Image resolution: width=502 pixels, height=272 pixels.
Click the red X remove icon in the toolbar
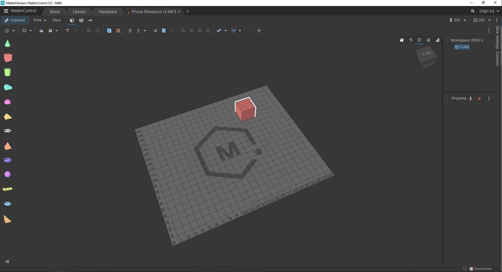[118, 31]
